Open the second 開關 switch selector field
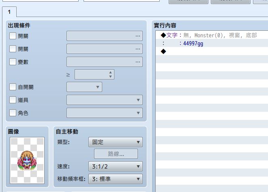The height and width of the screenshot is (192, 268). coord(105,49)
